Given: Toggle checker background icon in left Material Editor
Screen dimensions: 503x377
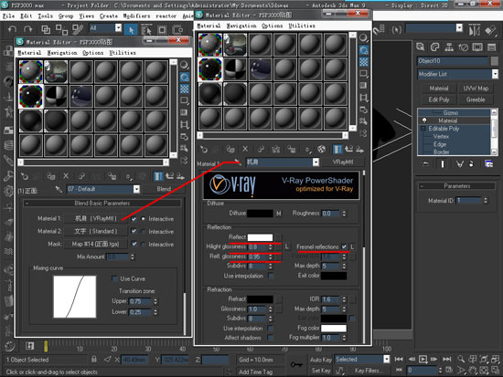Looking at the screenshot, I should click(184, 89).
